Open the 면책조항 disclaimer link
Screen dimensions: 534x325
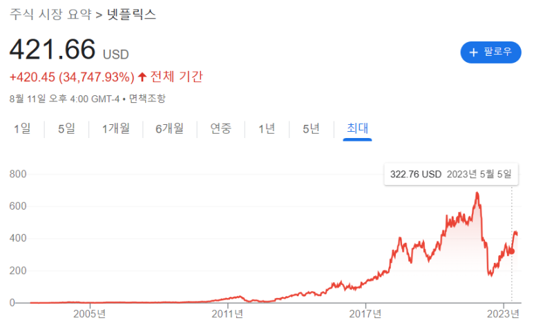tap(147, 99)
